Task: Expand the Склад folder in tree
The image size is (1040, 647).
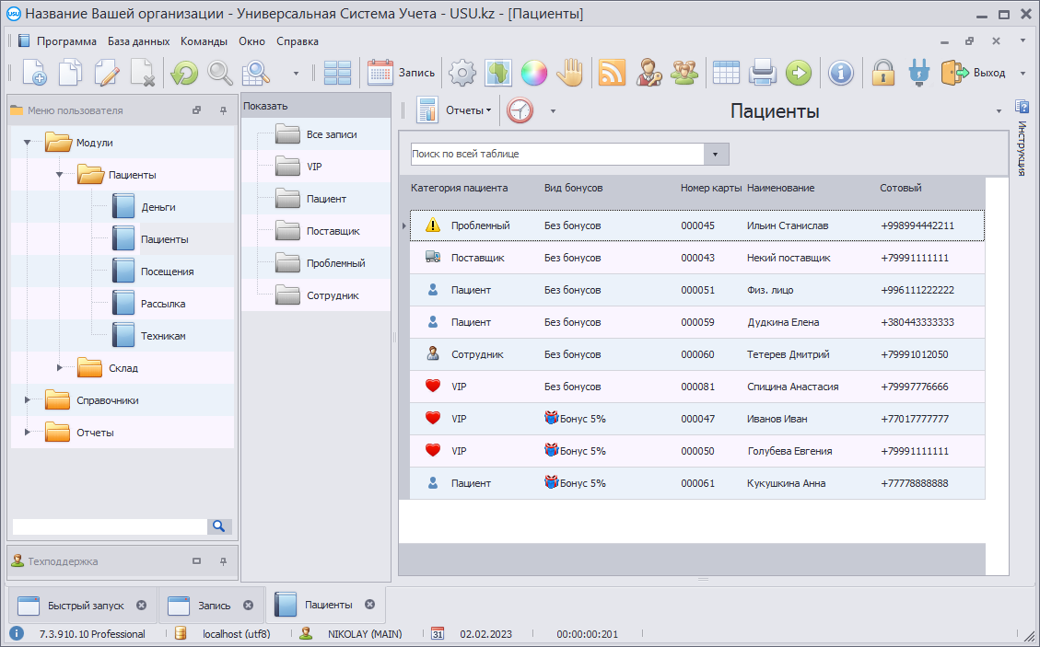Action: pos(60,368)
